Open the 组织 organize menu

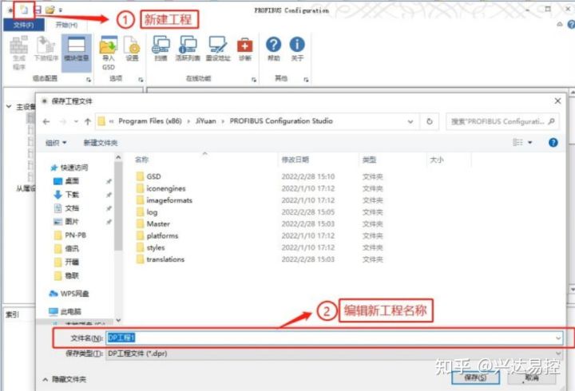[56, 143]
